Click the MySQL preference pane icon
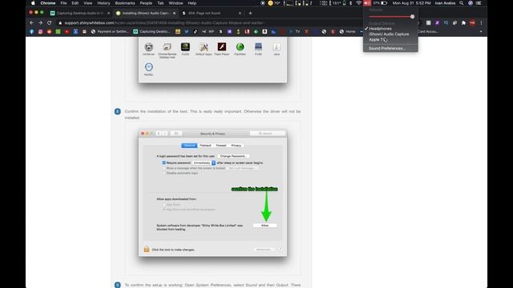Viewport: 513px width, 288px height. pyautogui.click(x=149, y=67)
